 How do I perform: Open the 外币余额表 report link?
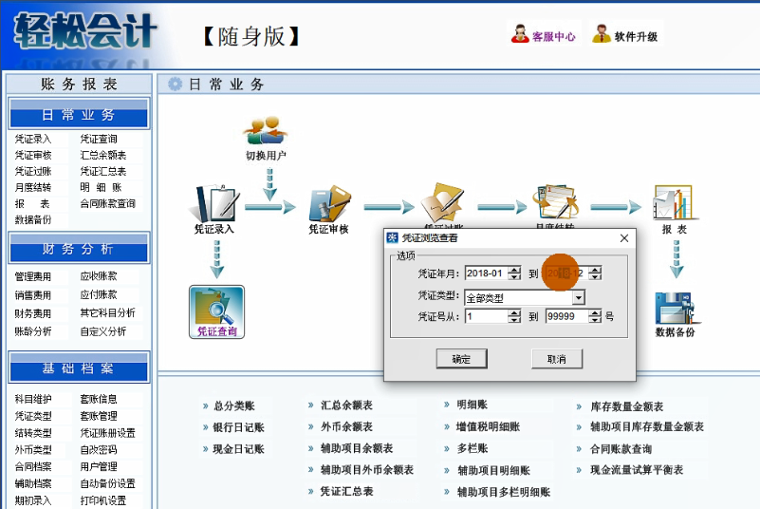[347, 427]
